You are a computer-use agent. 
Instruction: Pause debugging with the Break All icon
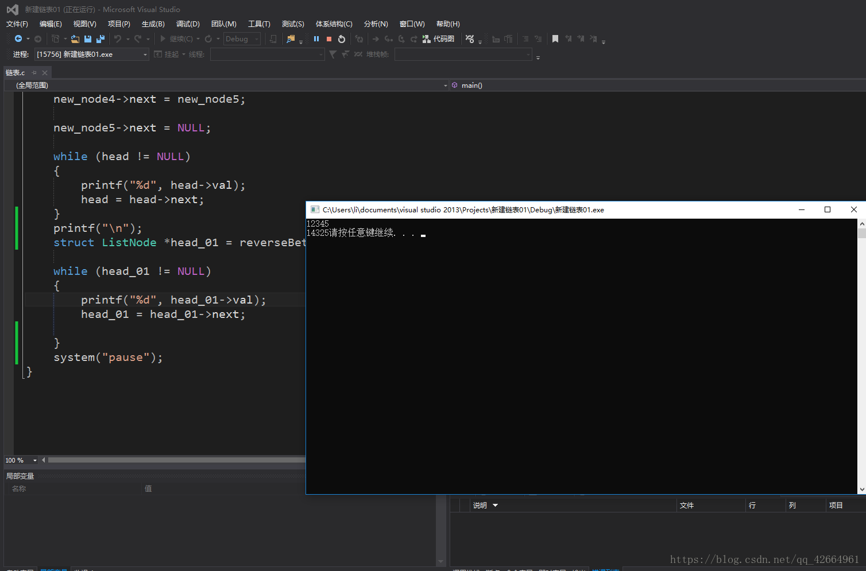pyautogui.click(x=316, y=38)
